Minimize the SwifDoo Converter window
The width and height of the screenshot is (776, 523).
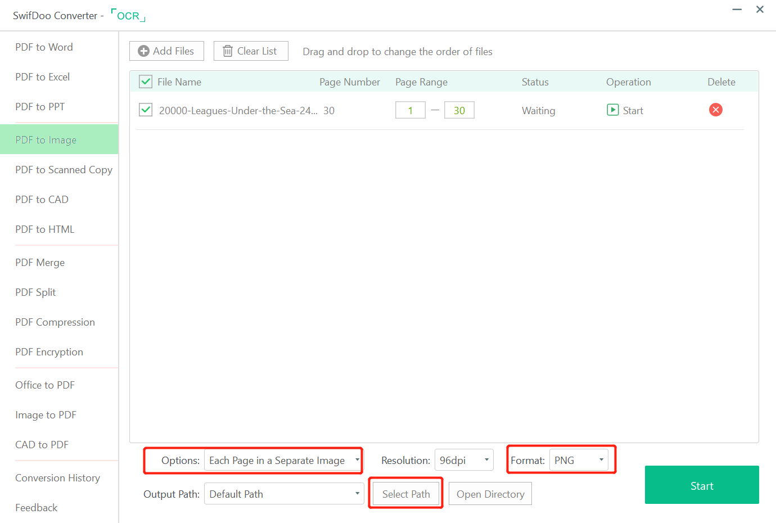pyautogui.click(x=737, y=10)
